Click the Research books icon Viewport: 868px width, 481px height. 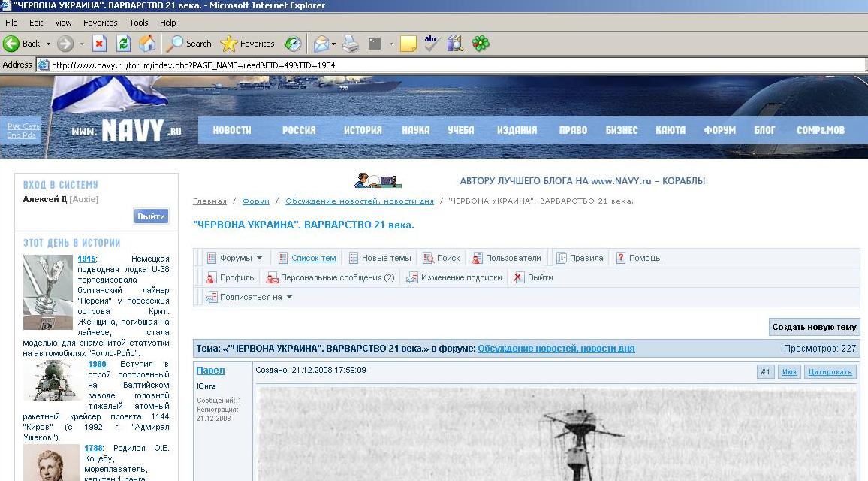[x=455, y=44]
